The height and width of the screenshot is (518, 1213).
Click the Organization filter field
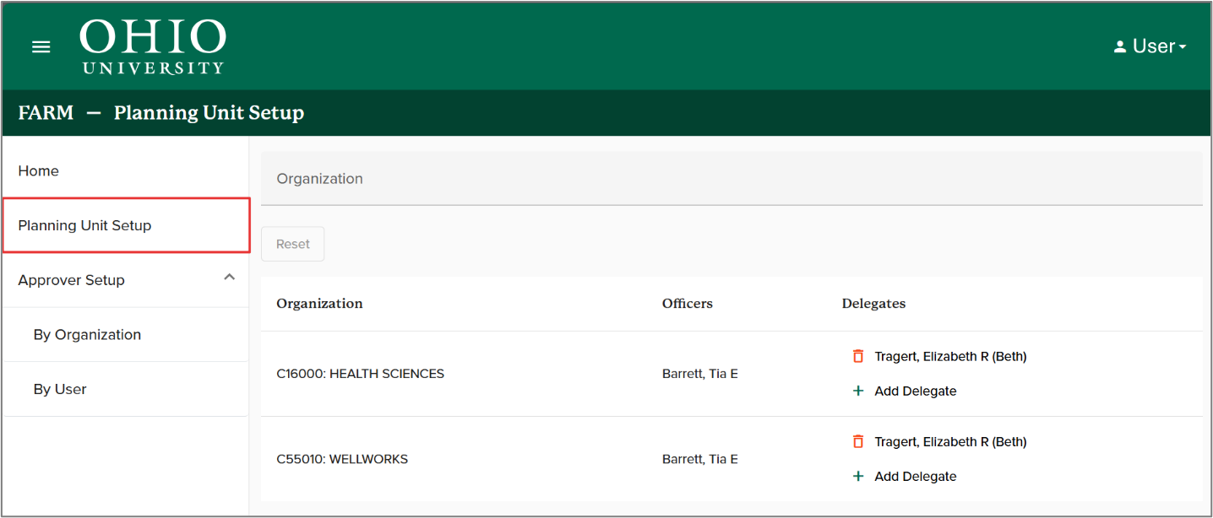click(x=731, y=179)
